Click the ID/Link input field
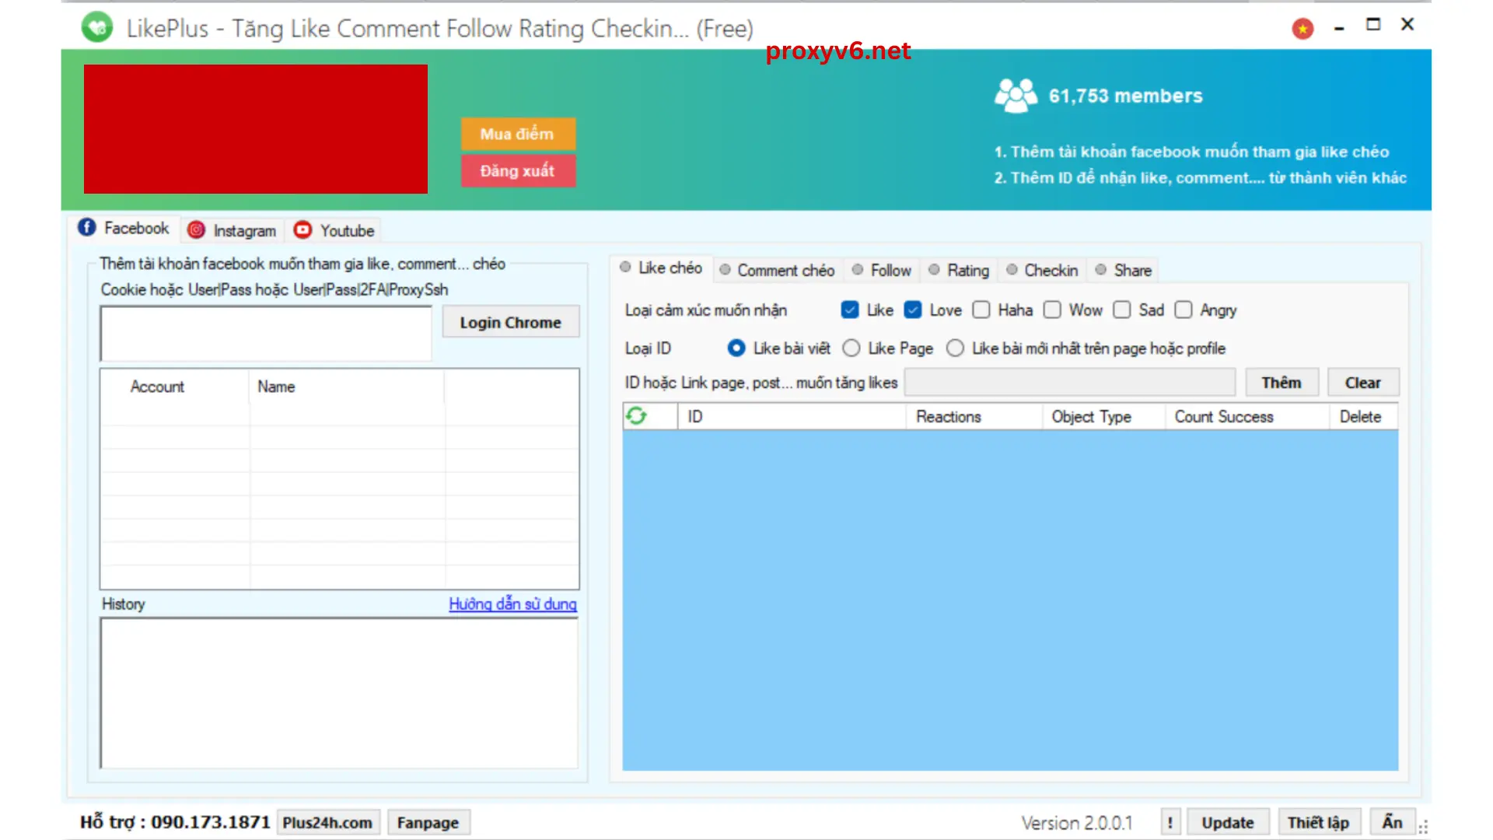The height and width of the screenshot is (840, 1493). click(x=1072, y=383)
